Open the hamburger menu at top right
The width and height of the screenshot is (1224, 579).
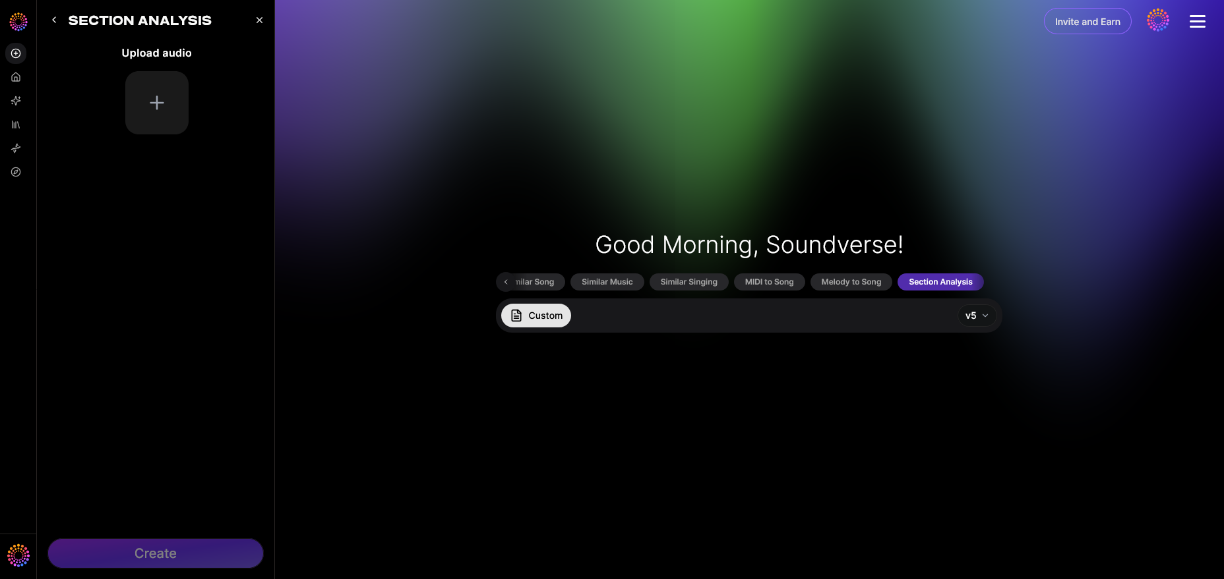(x=1198, y=22)
